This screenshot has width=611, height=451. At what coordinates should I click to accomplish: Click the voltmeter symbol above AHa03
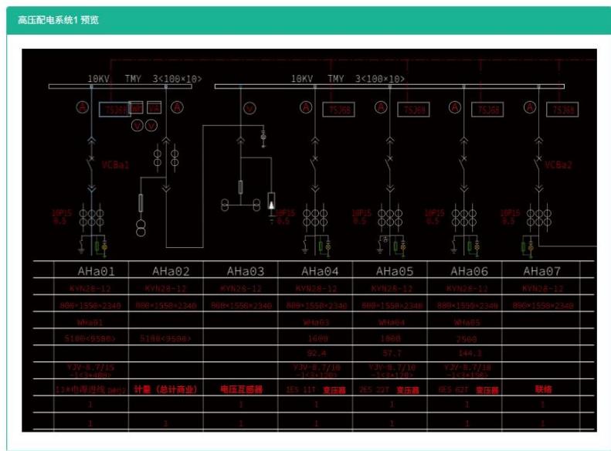pyautogui.click(x=249, y=108)
